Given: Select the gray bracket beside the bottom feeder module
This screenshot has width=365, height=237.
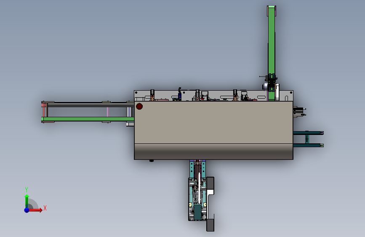Looking at the screenshot, I should (x=210, y=204).
